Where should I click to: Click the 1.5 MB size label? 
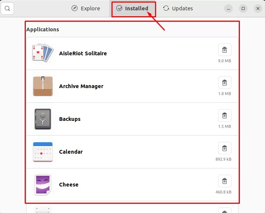[x=224, y=126]
